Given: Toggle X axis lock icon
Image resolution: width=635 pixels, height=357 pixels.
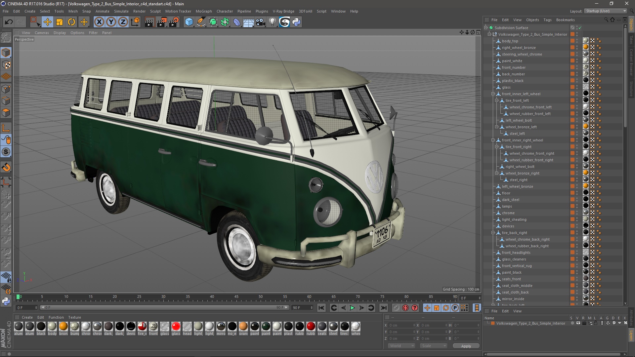Looking at the screenshot, I should coord(99,22).
